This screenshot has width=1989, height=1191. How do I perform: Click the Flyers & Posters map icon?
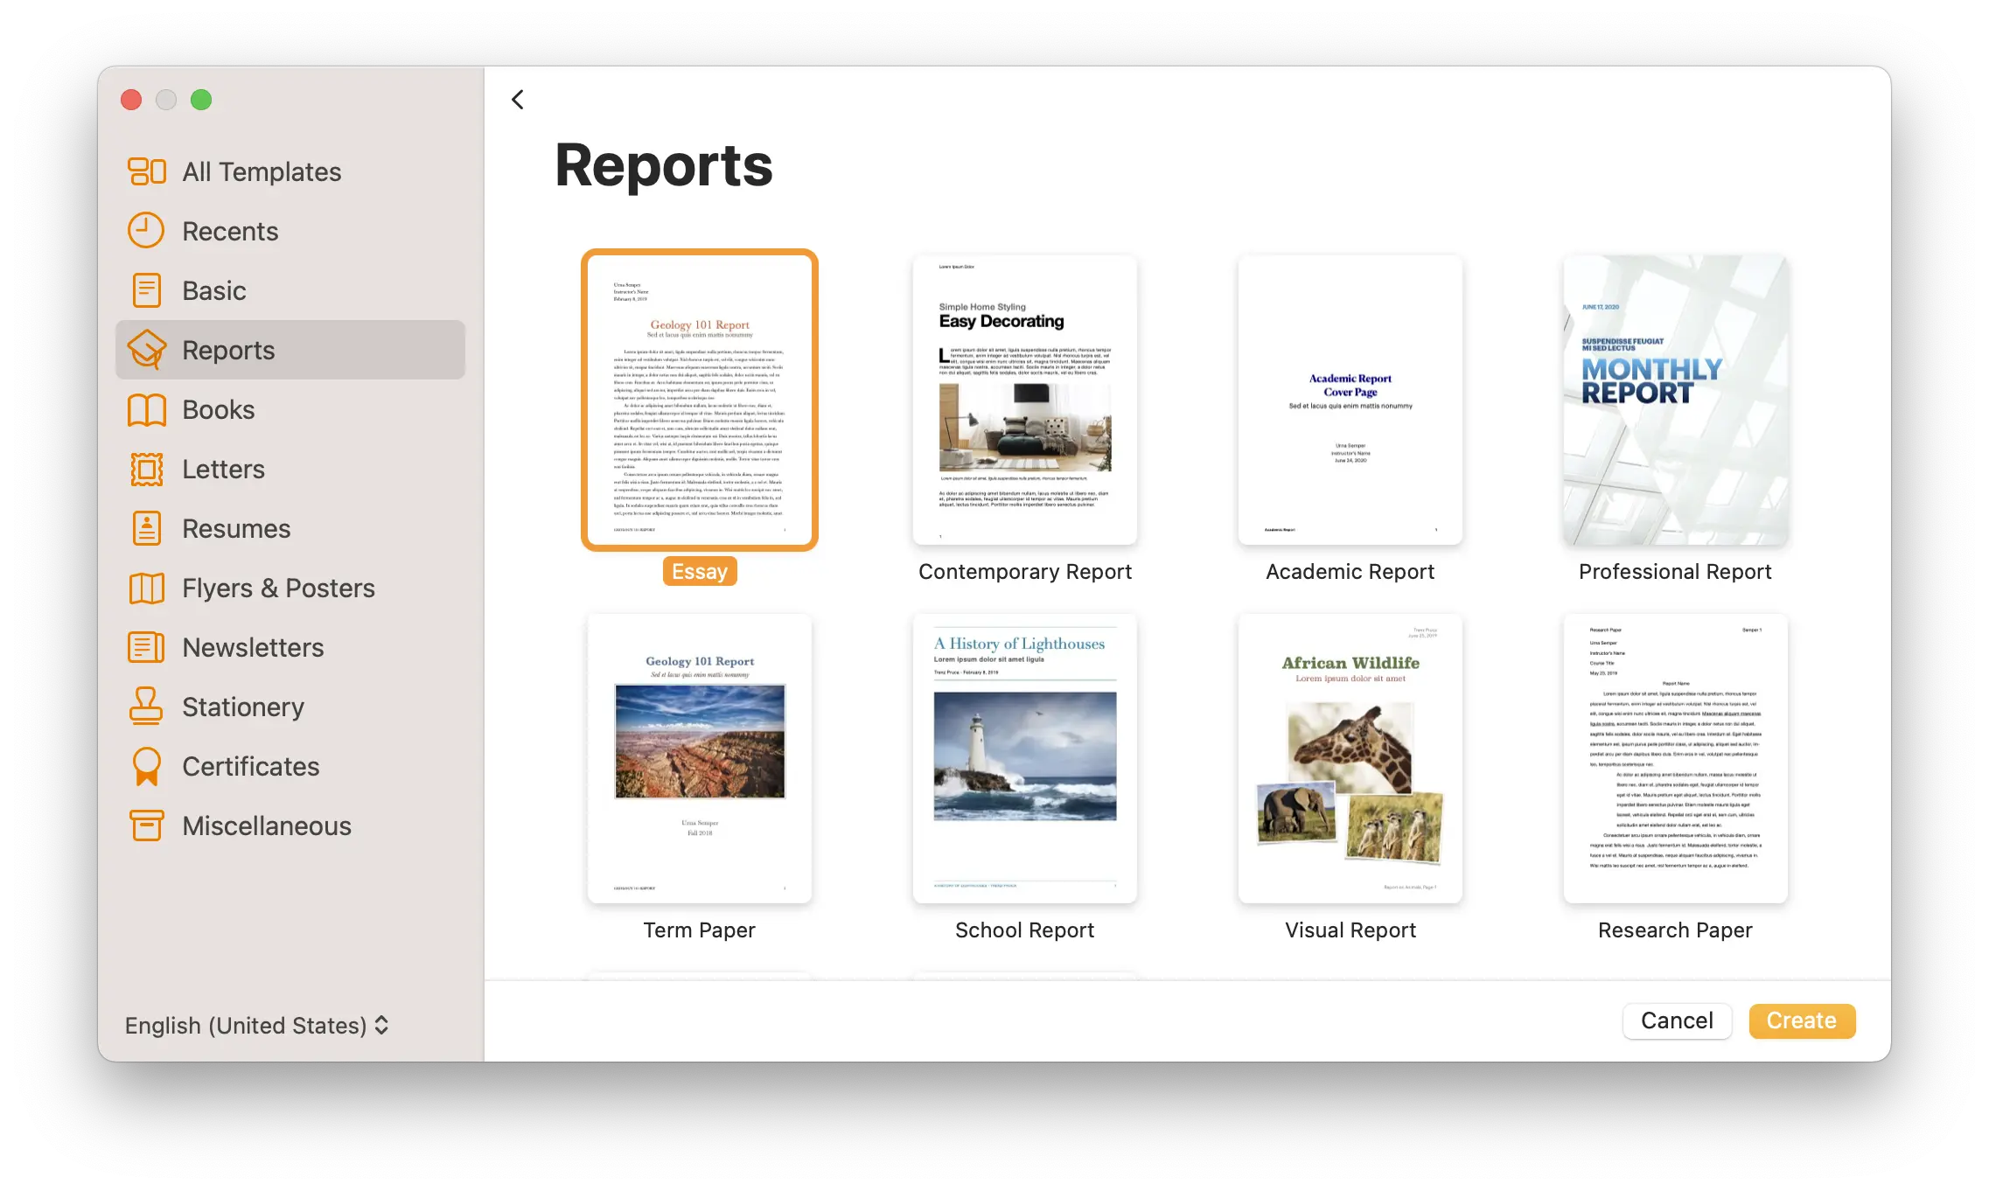point(146,588)
